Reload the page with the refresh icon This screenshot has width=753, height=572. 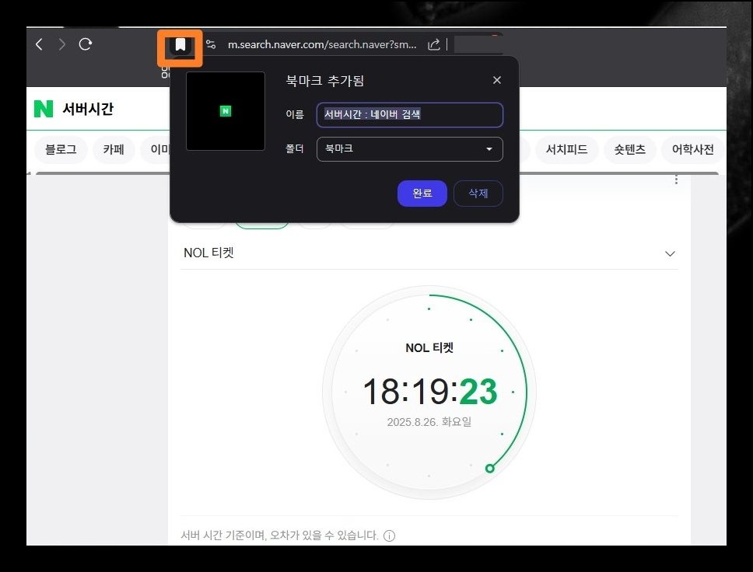[86, 44]
